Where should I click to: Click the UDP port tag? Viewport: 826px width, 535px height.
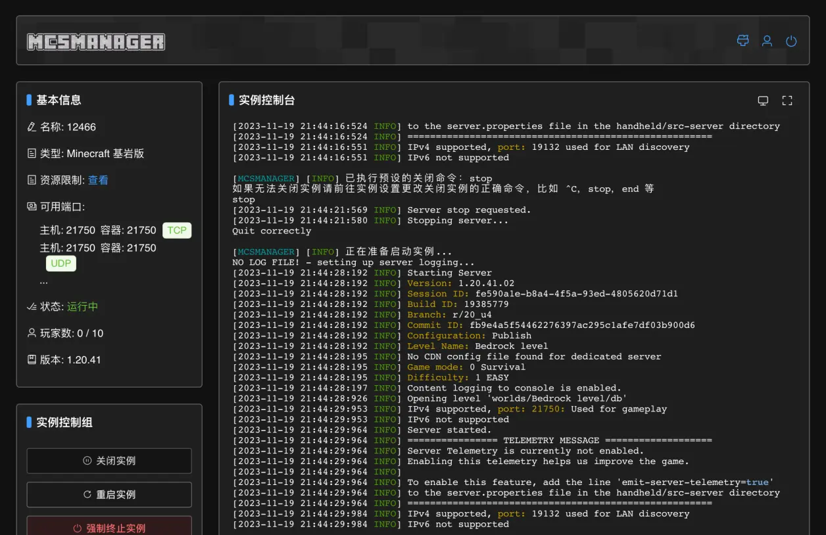[x=61, y=264]
